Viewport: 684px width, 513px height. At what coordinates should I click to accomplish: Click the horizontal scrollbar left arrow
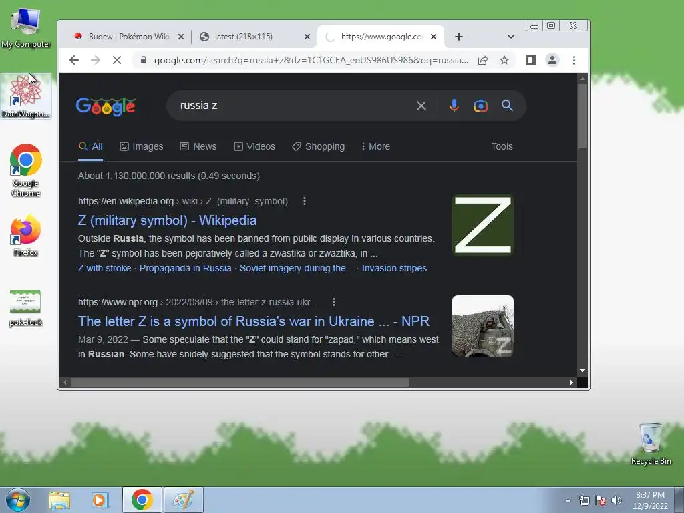point(65,383)
